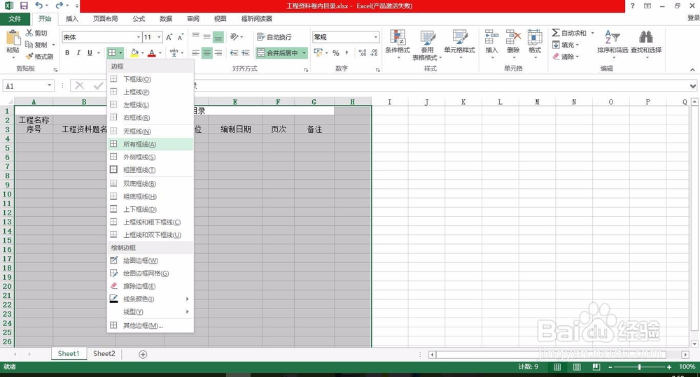Click the Cut (剪切) scissors icon
Viewport: 700px width, 377px height.
[x=29, y=33]
